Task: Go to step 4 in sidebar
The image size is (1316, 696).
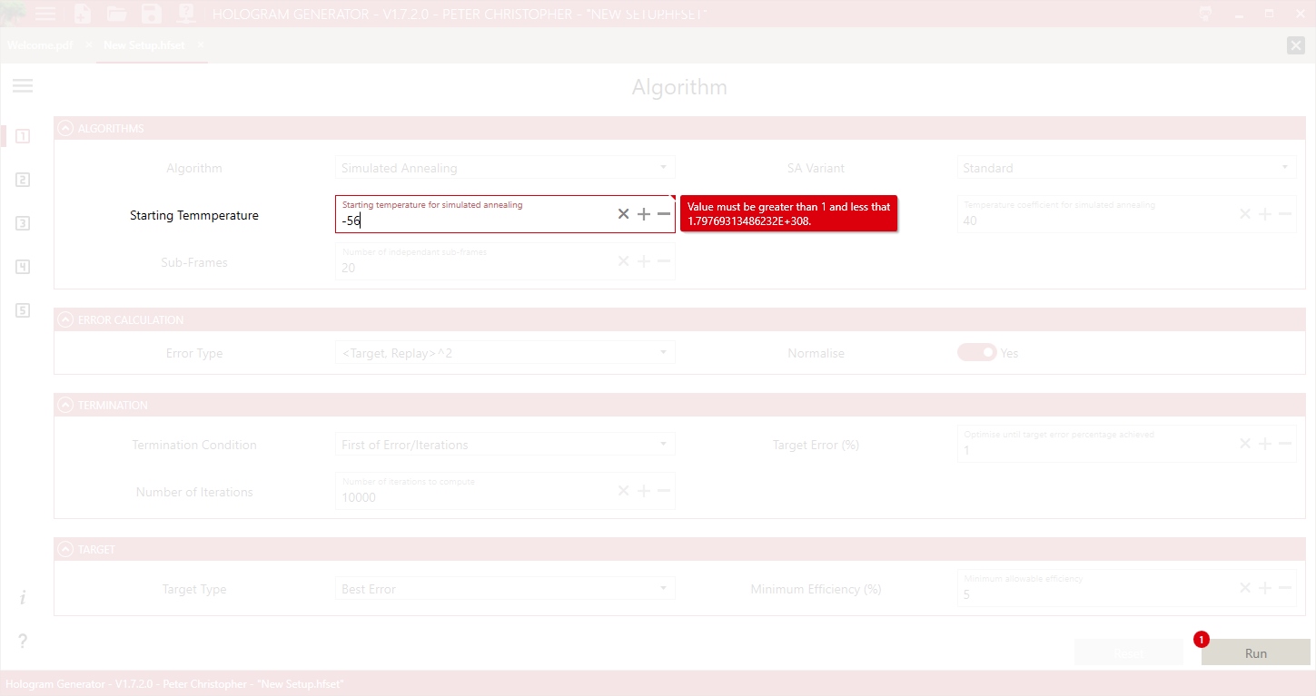Action: (23, 267)
